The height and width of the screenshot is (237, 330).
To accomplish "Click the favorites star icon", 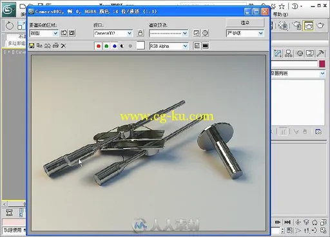I will pyautogui.click(x=282, y=6).
